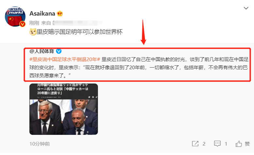This screenshot has width=254, height=155.
Task: Open the reposted news image thumbnail
Action: (64, 109)
